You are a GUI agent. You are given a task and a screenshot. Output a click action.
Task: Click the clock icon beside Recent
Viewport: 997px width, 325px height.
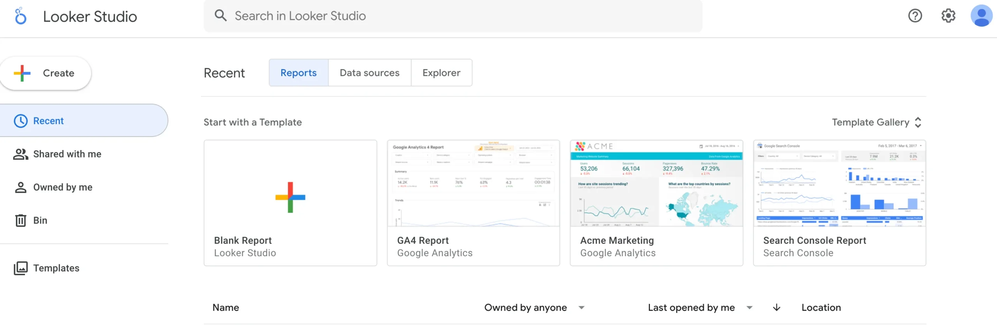(x=21, y=121)
